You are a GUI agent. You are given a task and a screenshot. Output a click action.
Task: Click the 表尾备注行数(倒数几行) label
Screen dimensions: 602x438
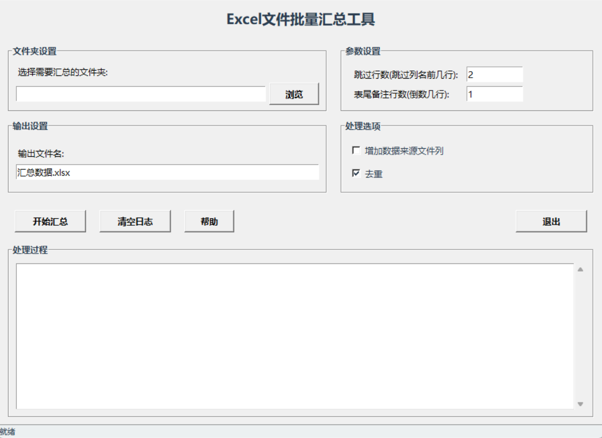(x=402, y=94)
